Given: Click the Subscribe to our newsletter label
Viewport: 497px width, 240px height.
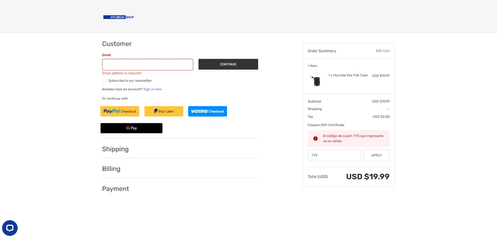Looking at the screenshot, I should click(130, 81).
